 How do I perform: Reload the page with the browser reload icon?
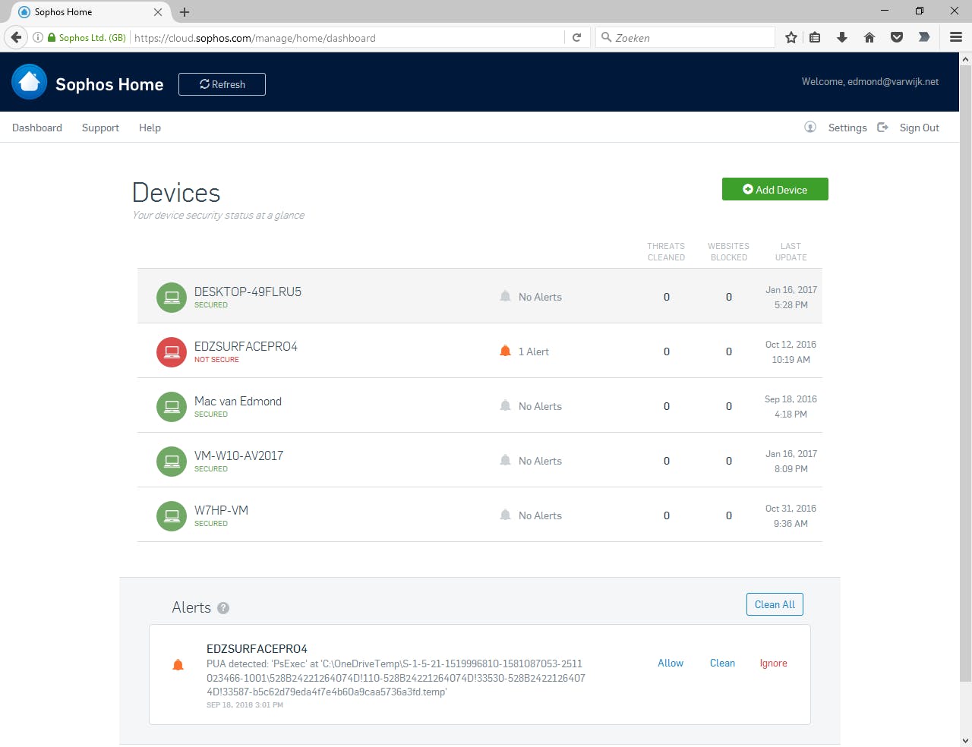[577, 37]
